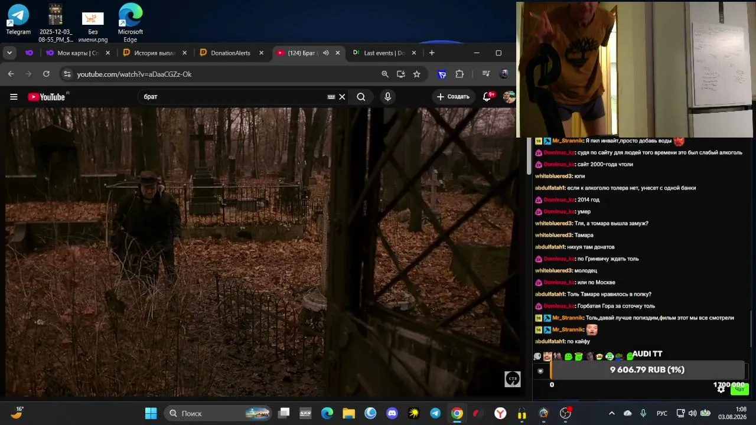Open media controls in browser toolbar

click(x=486, y=74)
